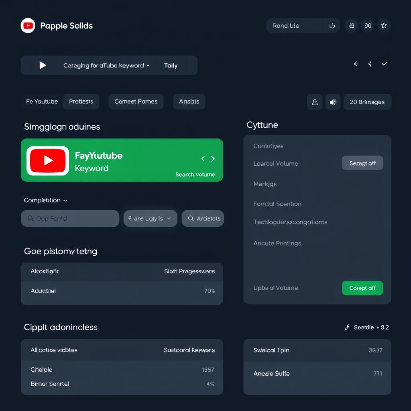
Task: Click the back arrow above the toolbar
Action: pyautogui.click(x=356, y=64)
